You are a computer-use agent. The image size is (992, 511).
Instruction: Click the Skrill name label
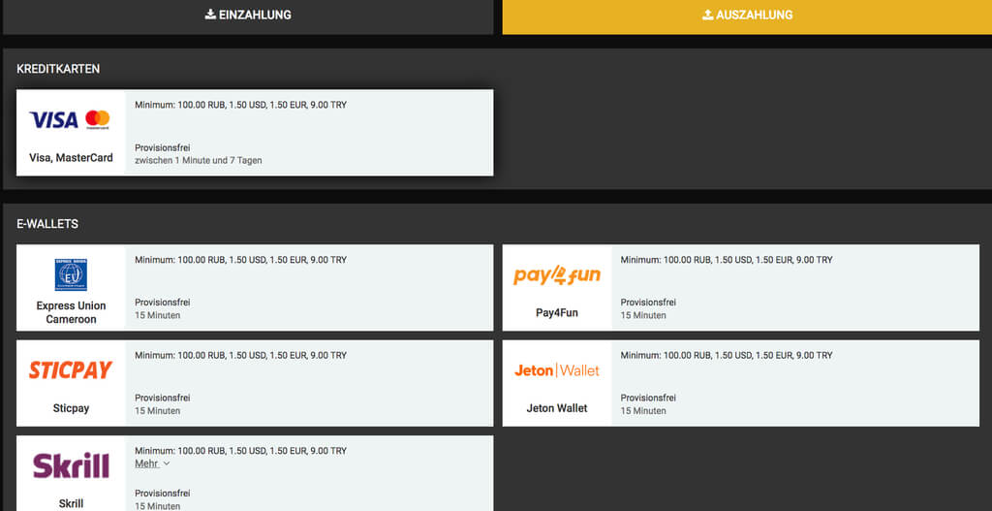pos(71,503)
